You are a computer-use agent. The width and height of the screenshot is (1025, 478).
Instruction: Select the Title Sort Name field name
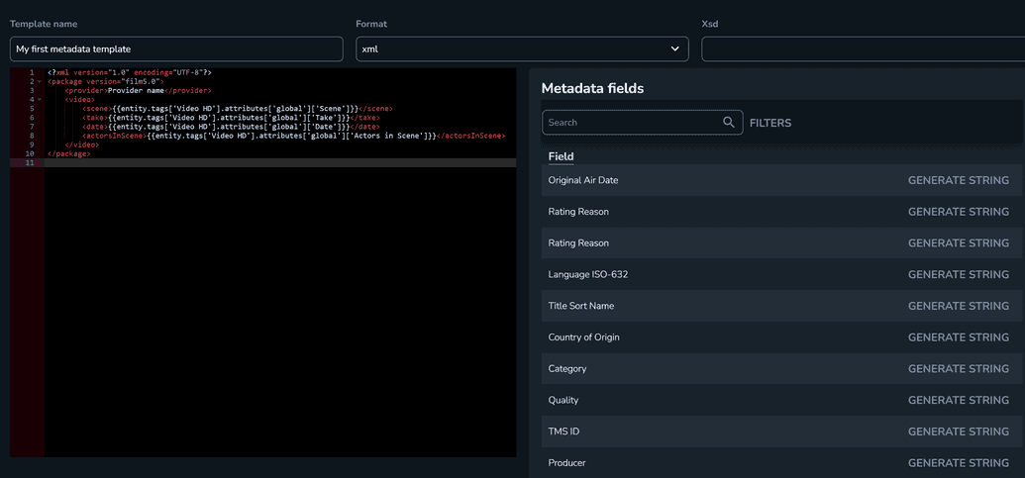[x=581, y=306]
